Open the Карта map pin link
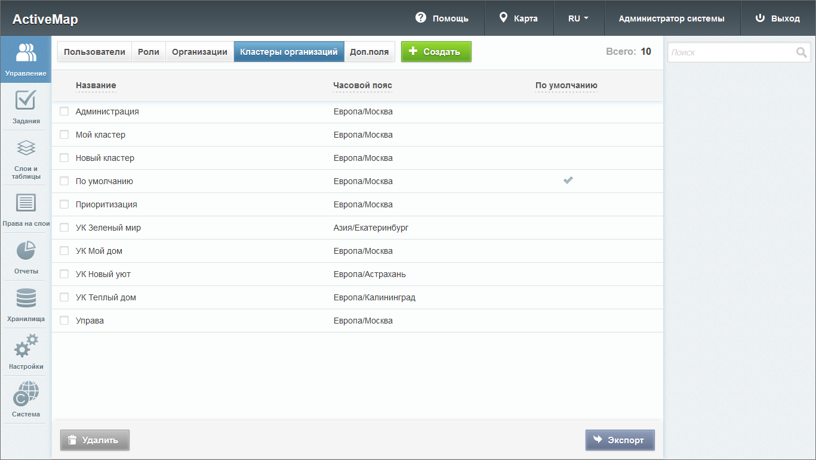 coord(519,18)
